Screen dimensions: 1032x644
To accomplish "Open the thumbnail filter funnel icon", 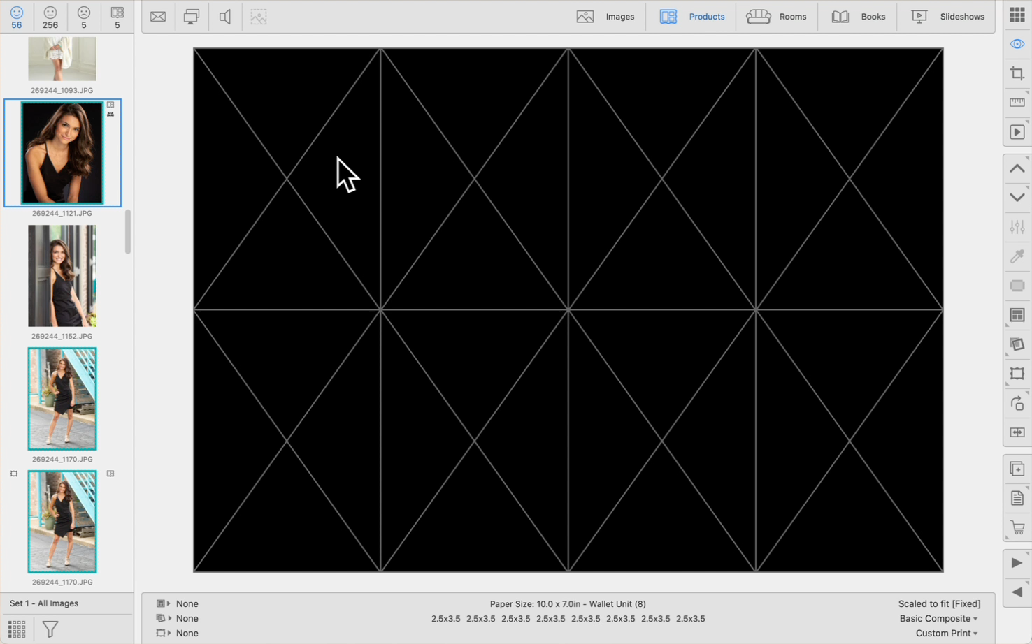I will tap(50, 629).
